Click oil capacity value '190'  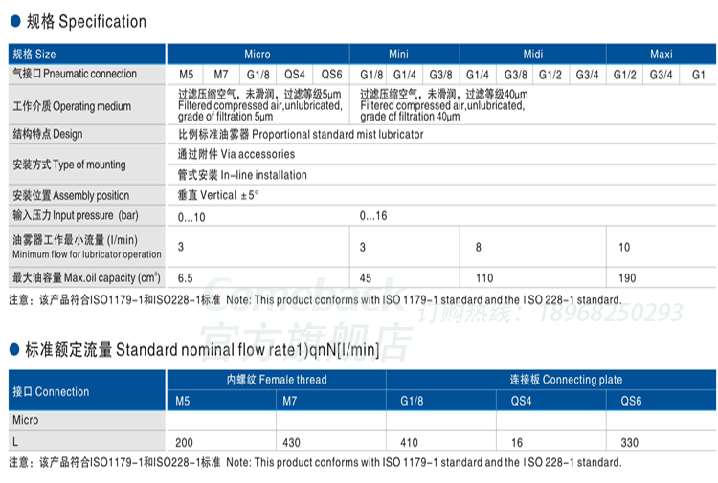tap(627, 278)
